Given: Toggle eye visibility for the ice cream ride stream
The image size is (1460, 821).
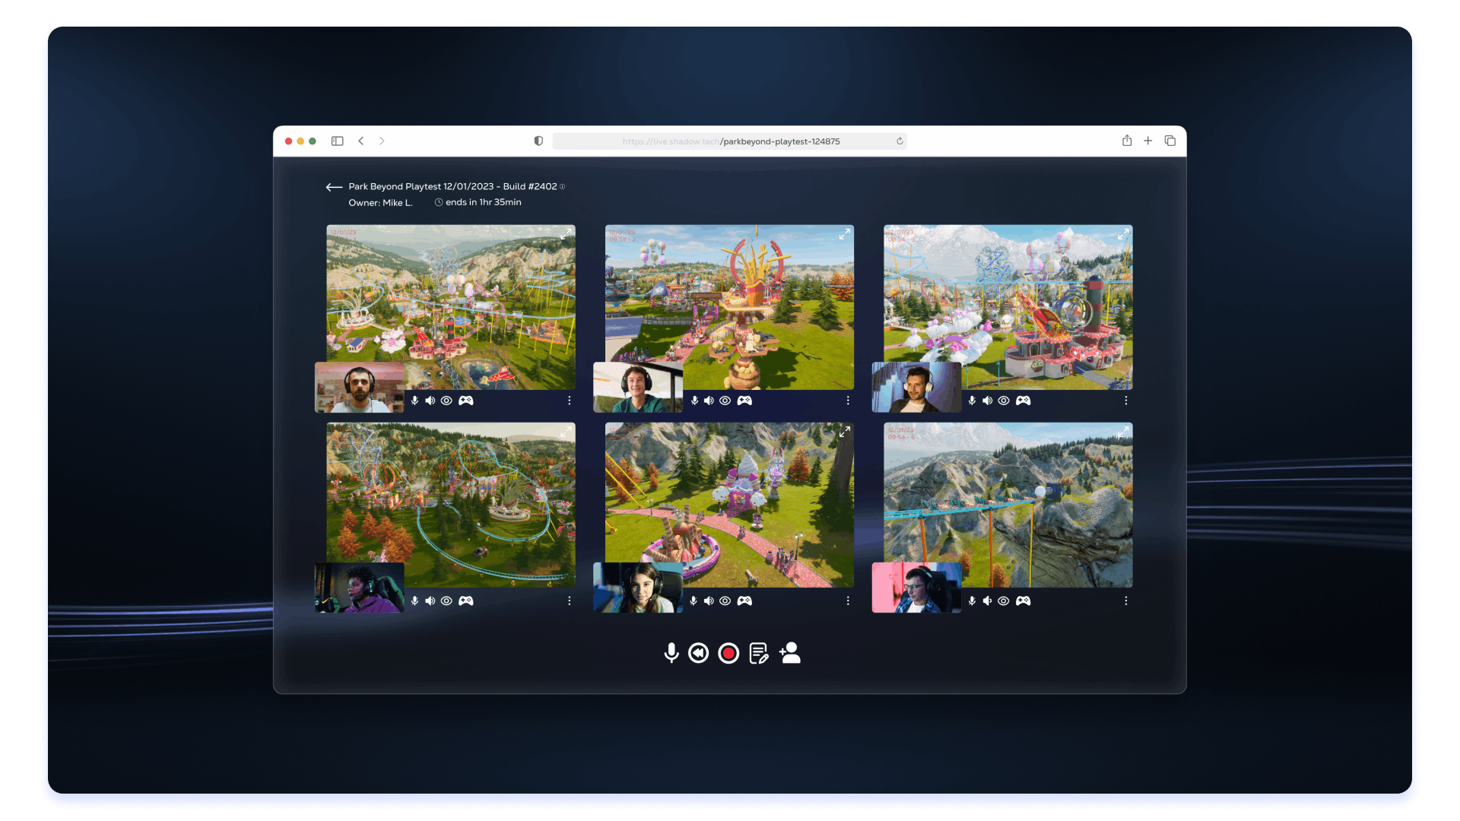Looking at the screenshot, I should pyautogui.click(x=725, y=601).
